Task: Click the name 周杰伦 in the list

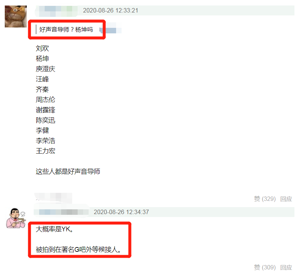Action: tap(45, 99)
